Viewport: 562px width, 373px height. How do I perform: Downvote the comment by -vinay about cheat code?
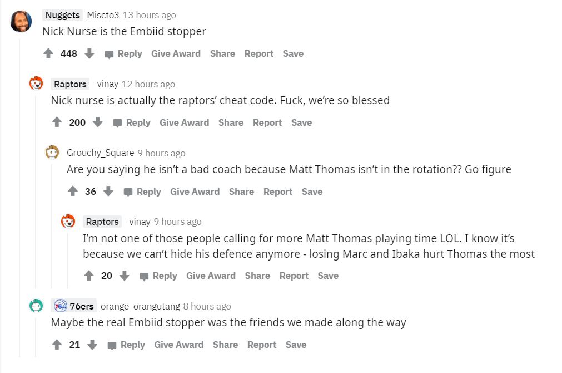pos(98,122)
